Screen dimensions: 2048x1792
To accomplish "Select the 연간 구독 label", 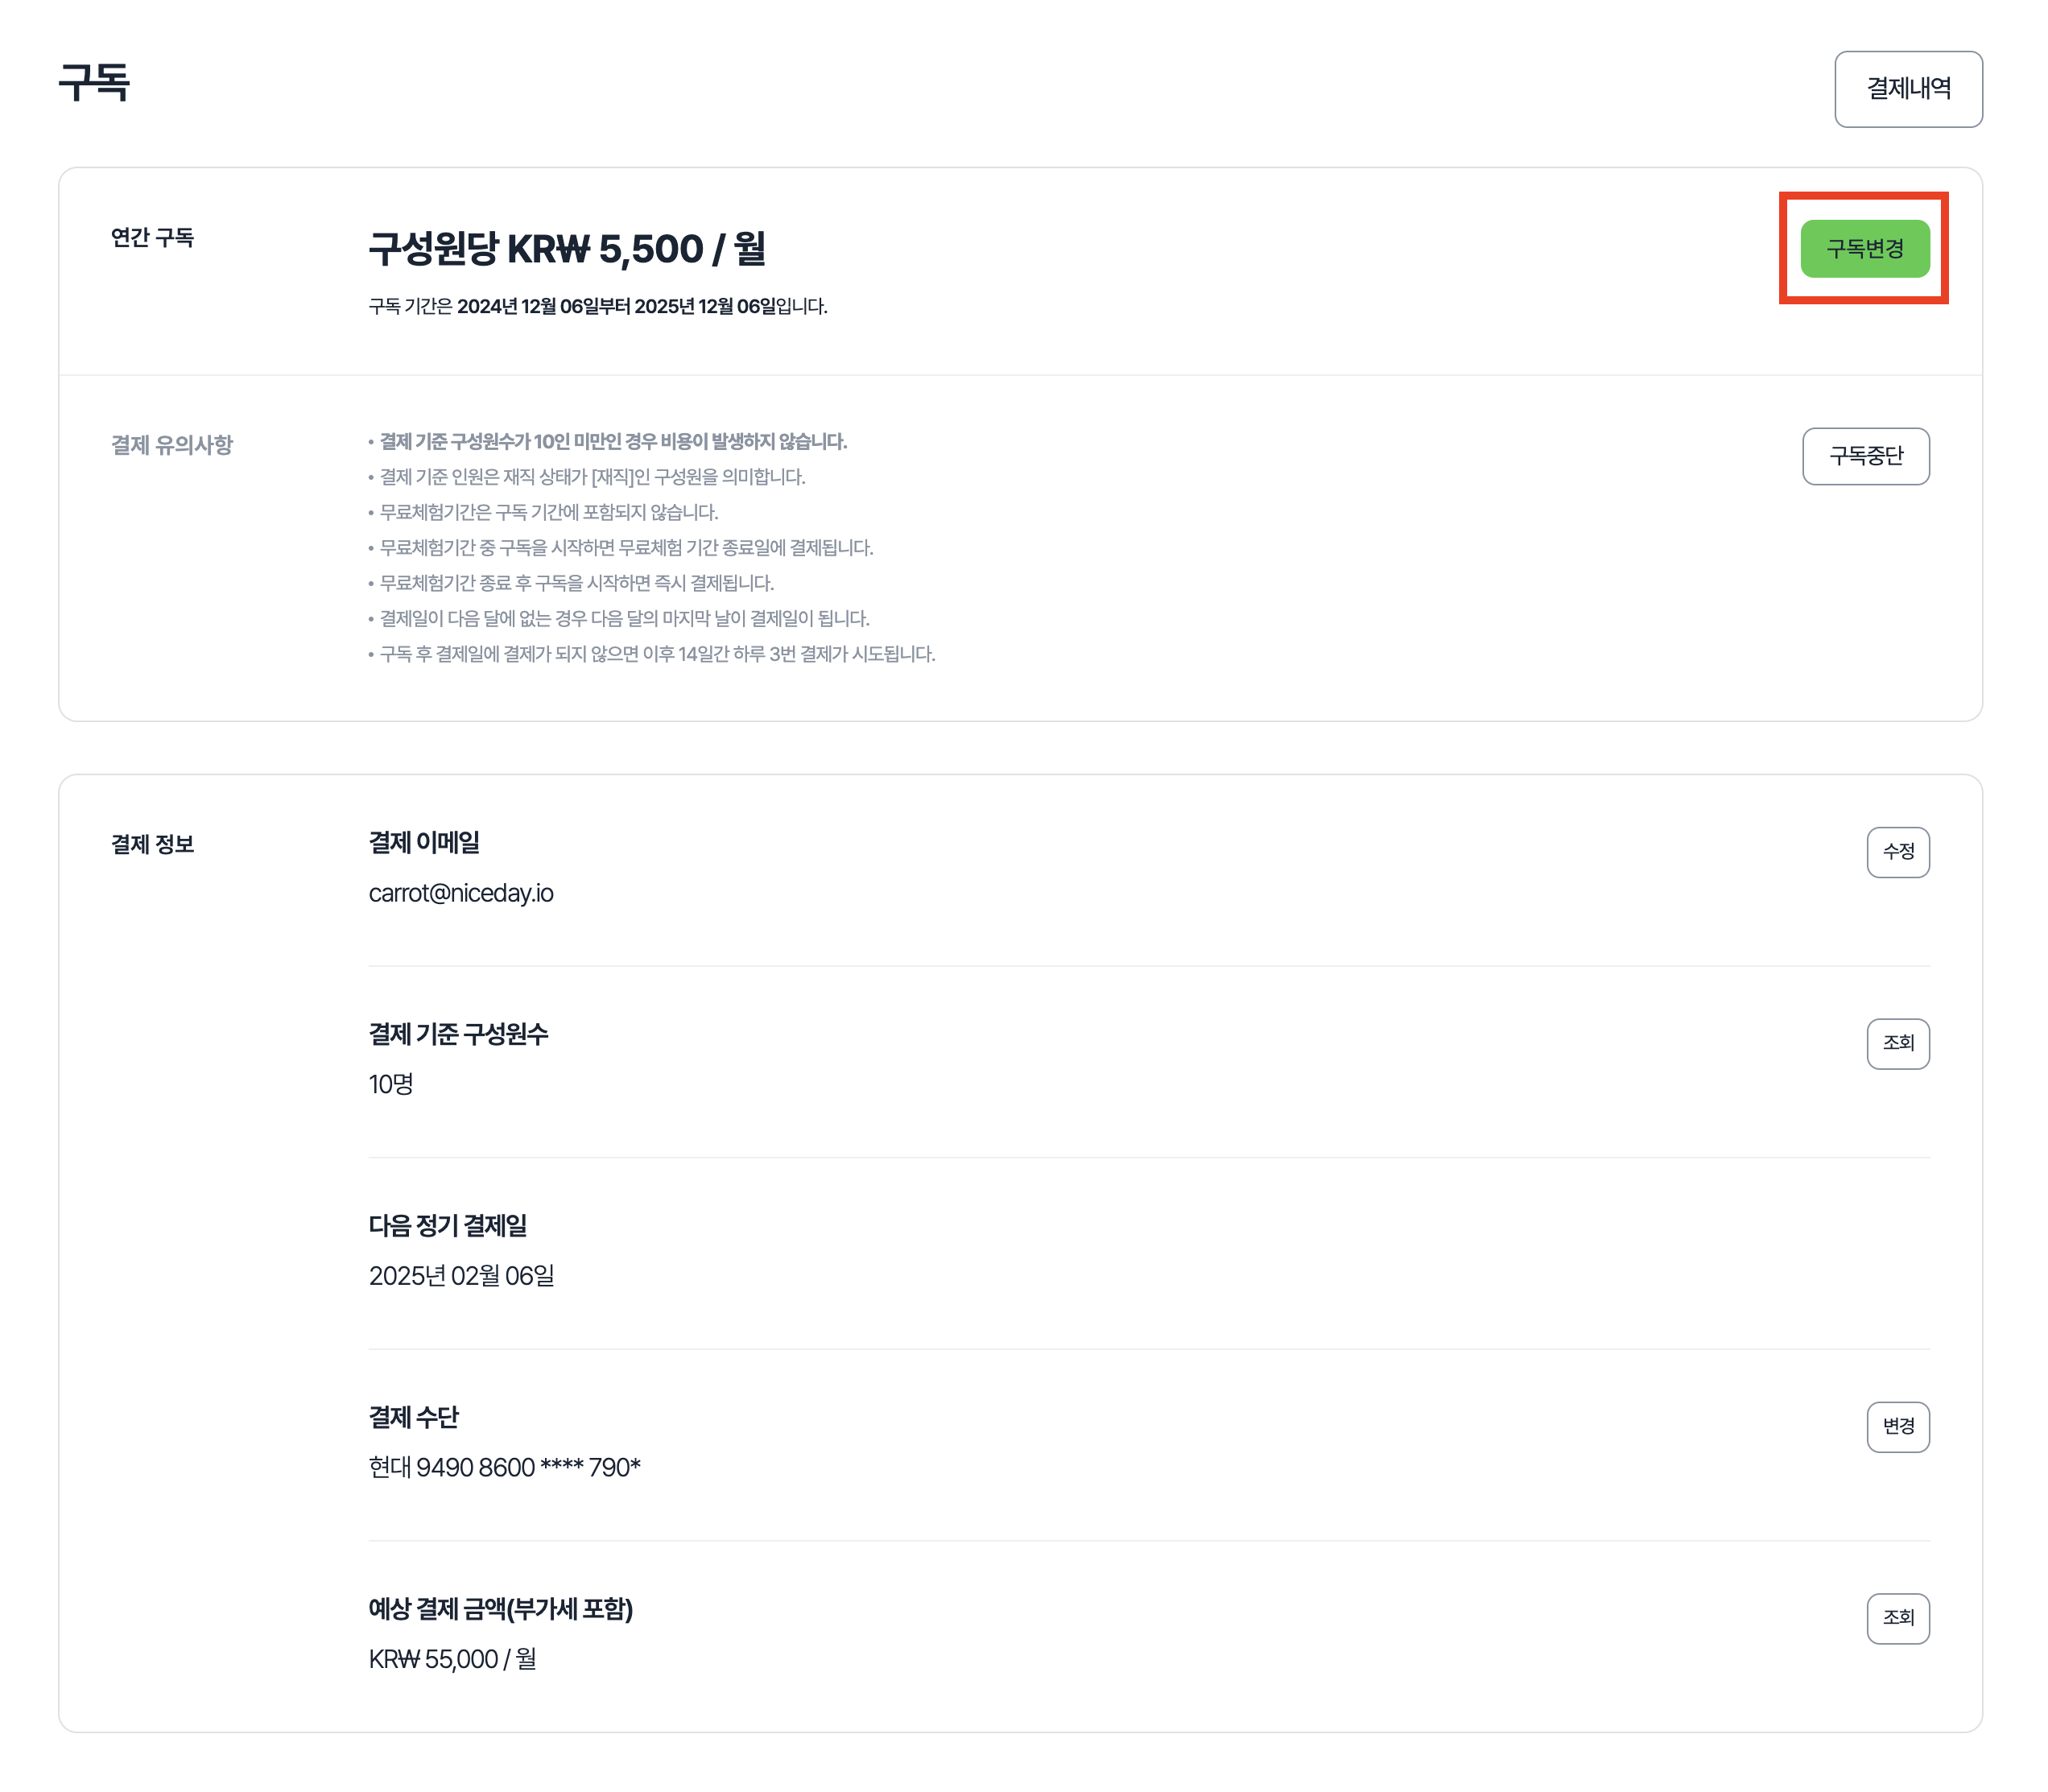I will 152,237.
